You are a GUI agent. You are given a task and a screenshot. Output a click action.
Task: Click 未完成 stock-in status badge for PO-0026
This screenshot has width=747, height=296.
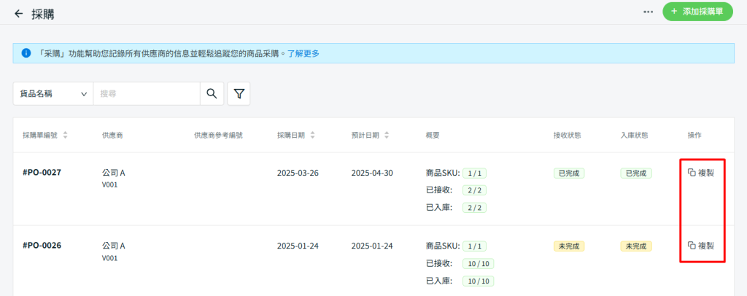point(636,246)
